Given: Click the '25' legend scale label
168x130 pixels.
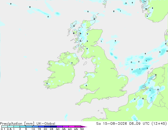Looking at the screenshot, I should click(51, 129).
